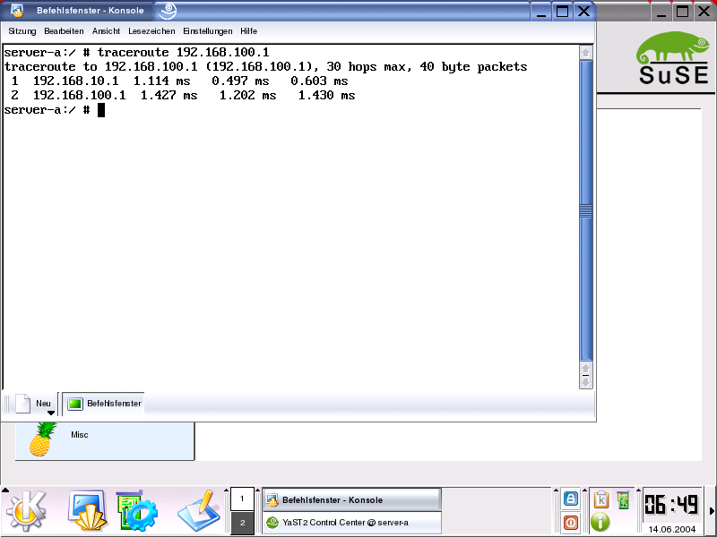The image size is (717, 537).
Task: Click the Befehlsfenster session tab icon
Action: (75, 404)
